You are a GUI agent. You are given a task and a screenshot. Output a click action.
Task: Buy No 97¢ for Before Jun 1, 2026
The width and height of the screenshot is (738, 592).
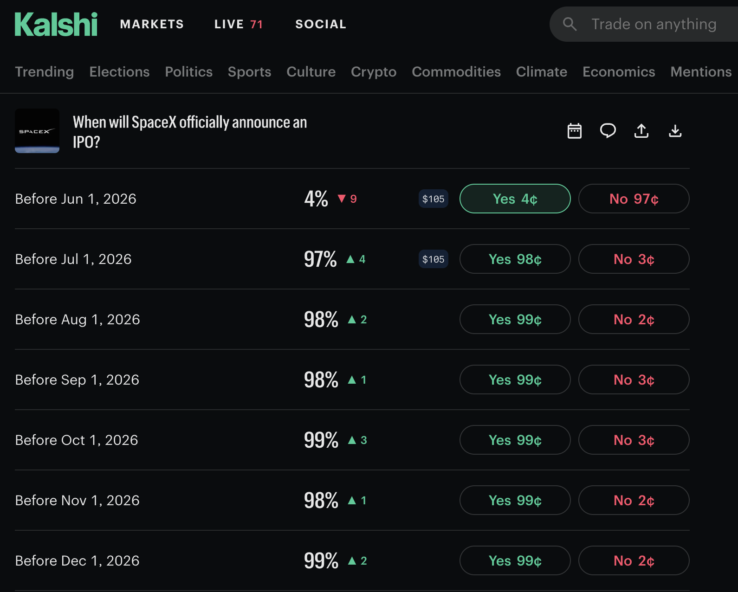tap(634, 199)
